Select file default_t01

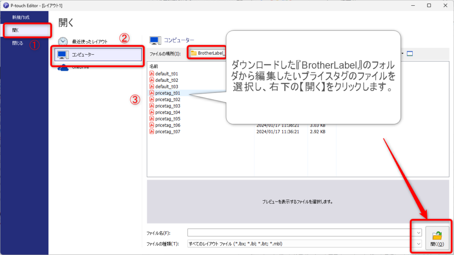[167, 74]
